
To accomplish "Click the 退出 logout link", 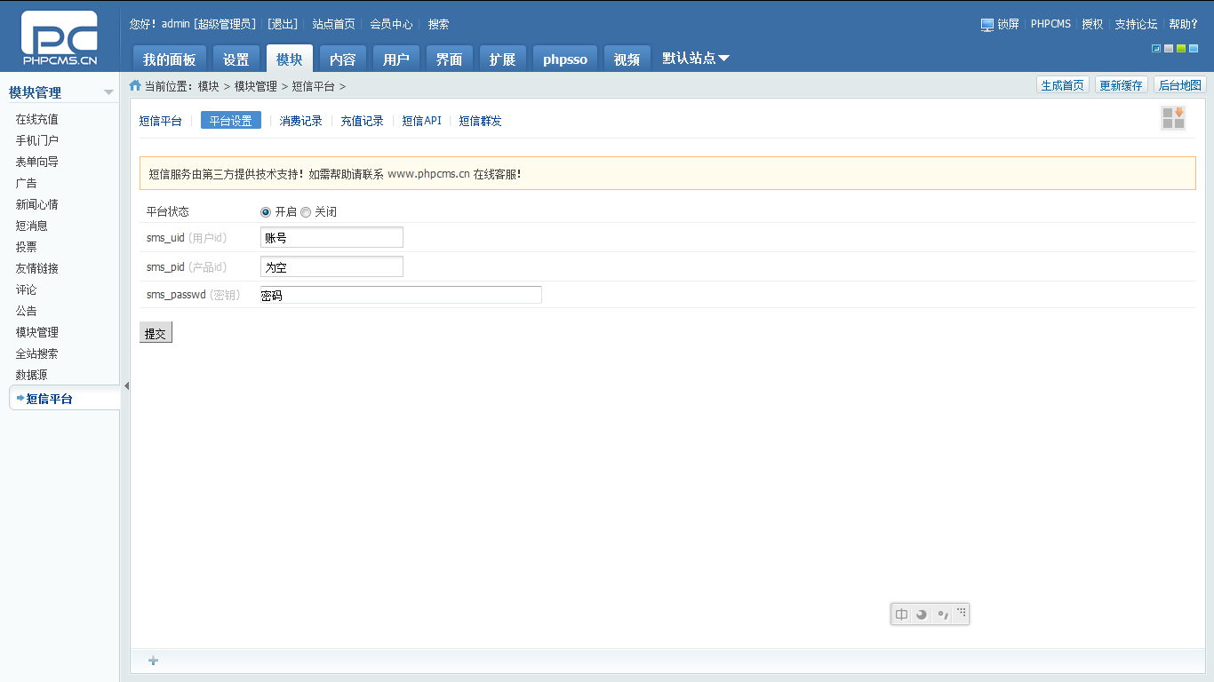I will point(283,24).
